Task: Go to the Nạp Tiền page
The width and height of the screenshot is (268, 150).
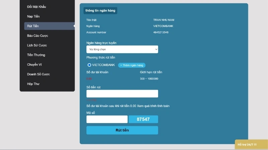Action: (33, 16)
